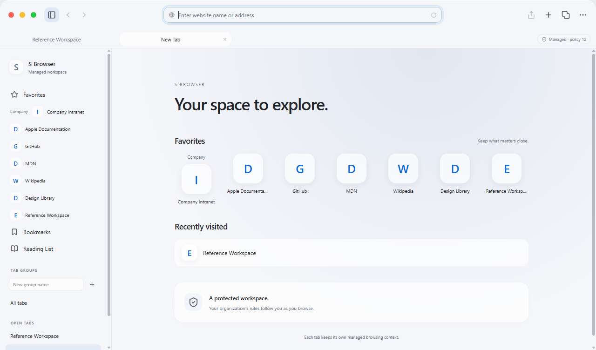Close the New Tab tab
This screenshot has width=596, height=350.
coord(225,40)
